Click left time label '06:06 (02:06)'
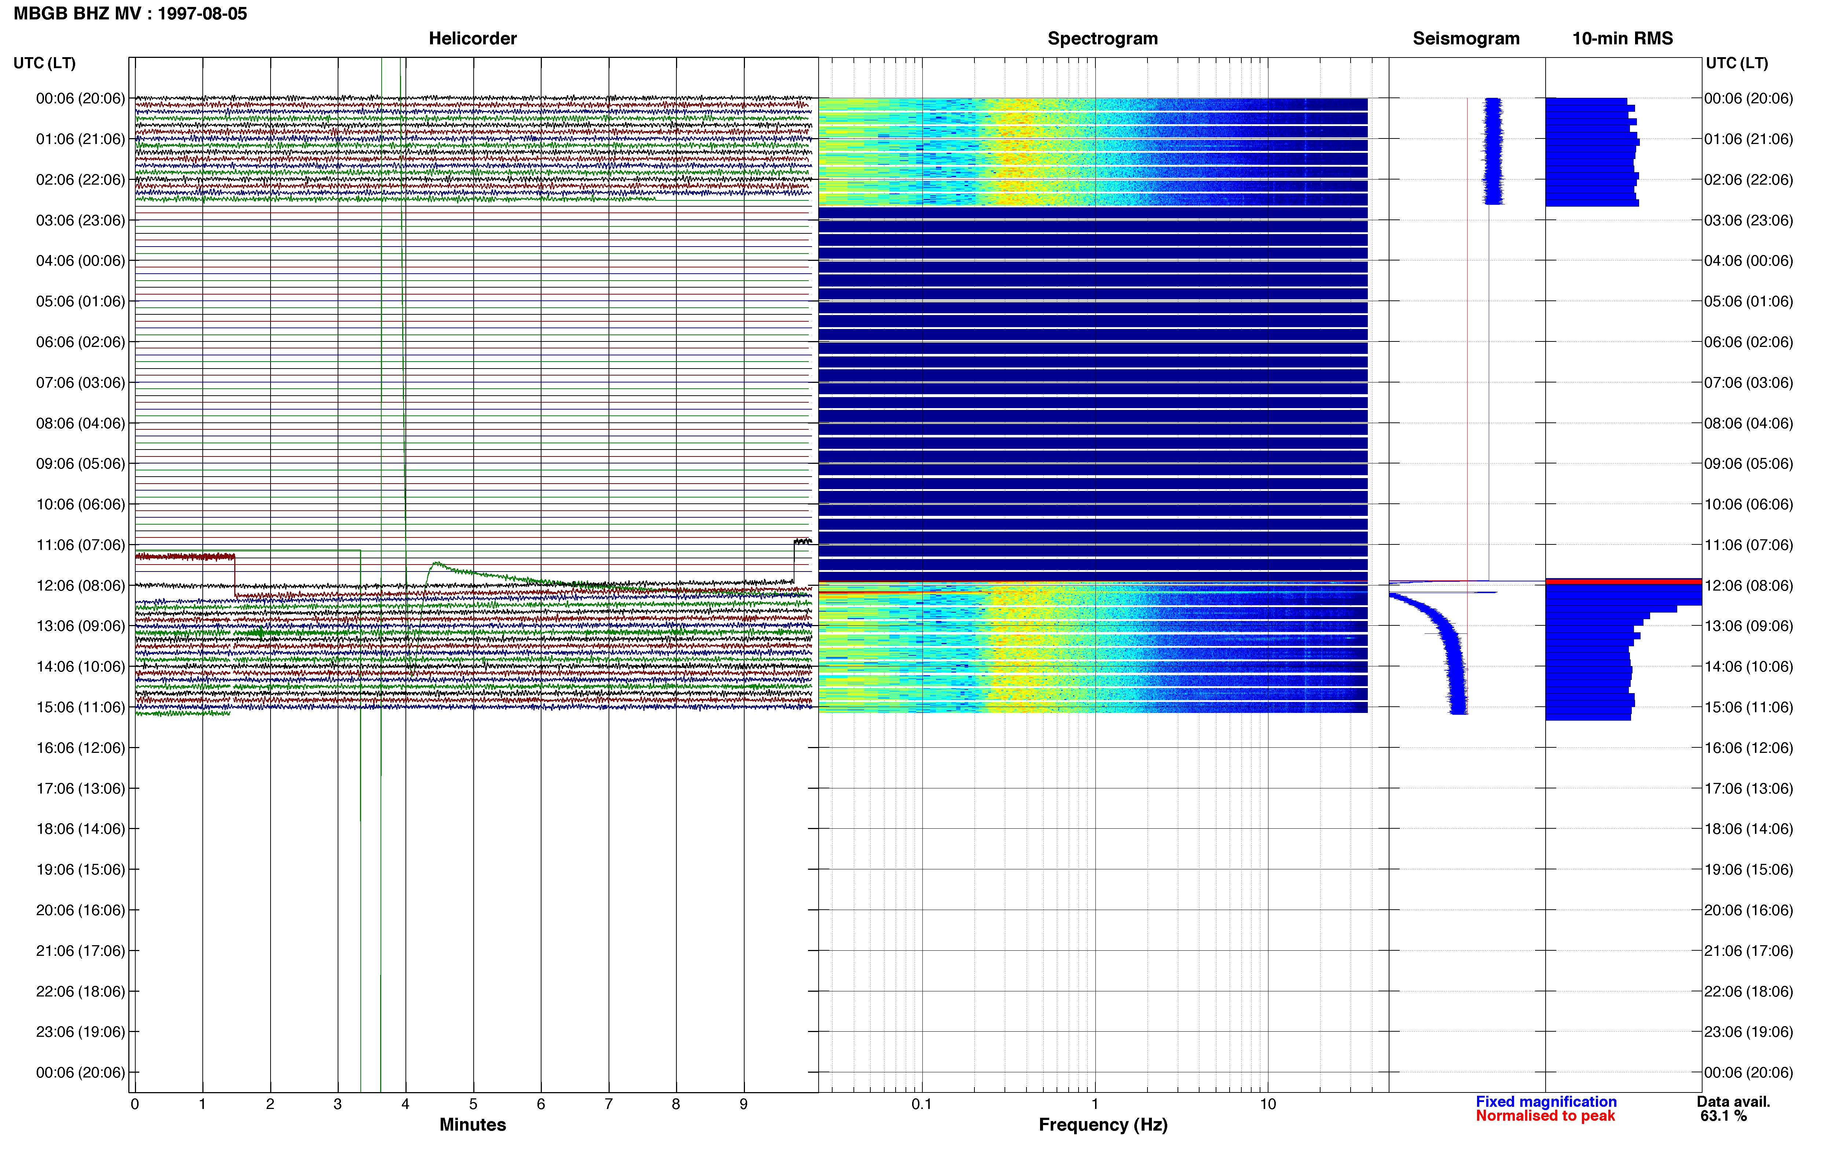 80,342
